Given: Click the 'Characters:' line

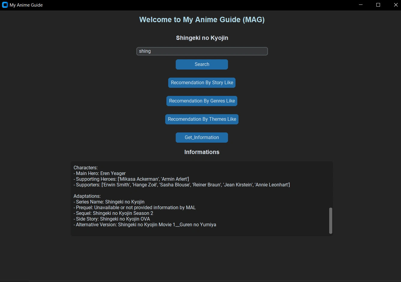Looking at the screenshot, I should [x=86, y=168].
